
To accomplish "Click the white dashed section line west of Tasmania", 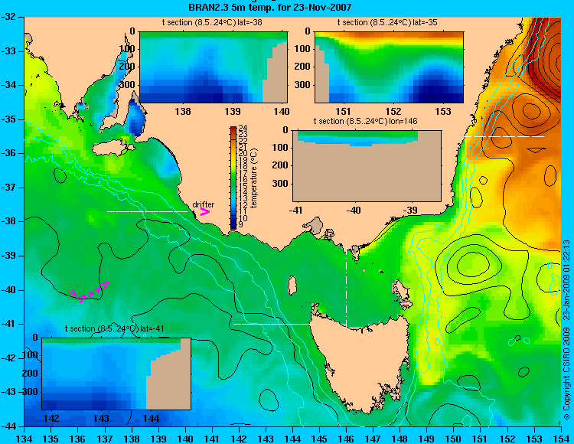I will coord(273,324).
